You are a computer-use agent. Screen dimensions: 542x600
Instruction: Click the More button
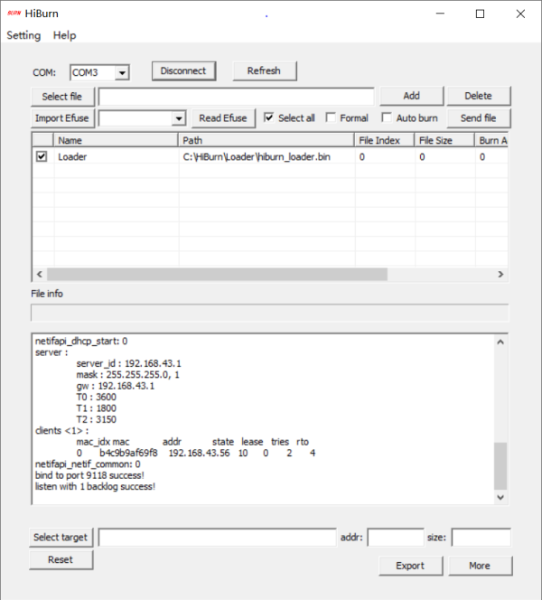(480, 566)
